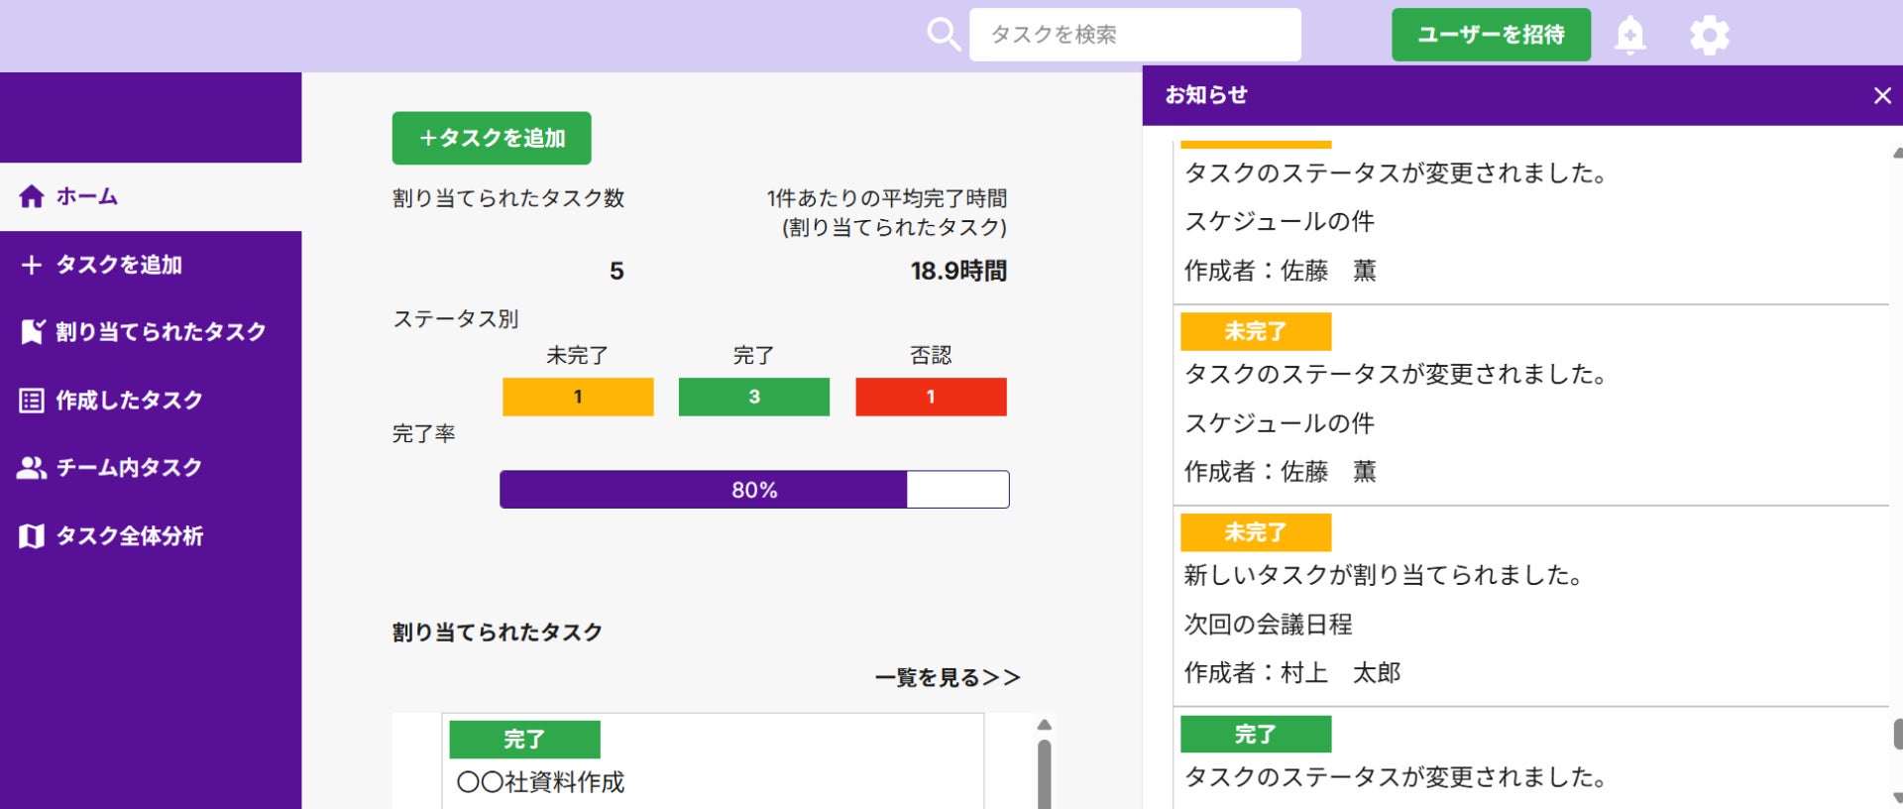Open タスク全体分析 in the sidebar
Screen dimensions: 1903x809
tap(151, 536)
